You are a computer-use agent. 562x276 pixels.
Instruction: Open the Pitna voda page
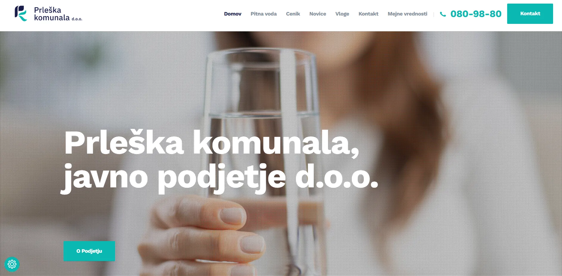pos(264,14)
